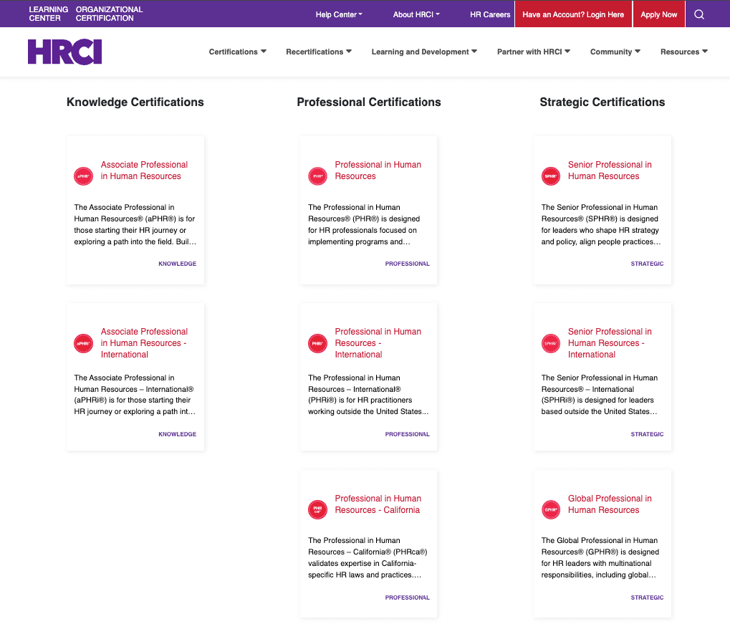Viewport: 730px width, 634px height.
Task: Open the Help Center dropdown
Action: (339, 14)
